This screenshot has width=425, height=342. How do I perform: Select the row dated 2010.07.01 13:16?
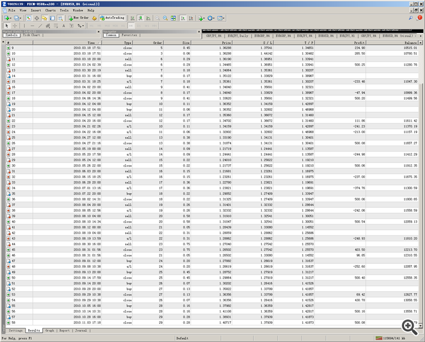[212, 188]
